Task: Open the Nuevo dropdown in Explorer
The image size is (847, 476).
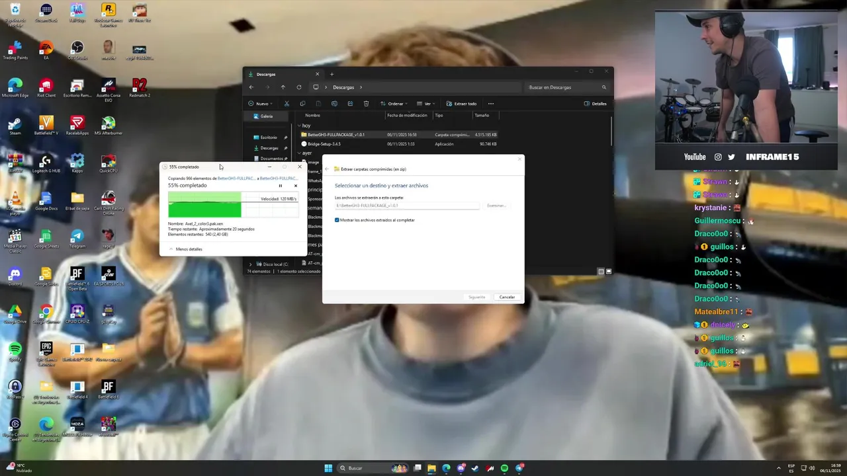Action: coord(260,104)
